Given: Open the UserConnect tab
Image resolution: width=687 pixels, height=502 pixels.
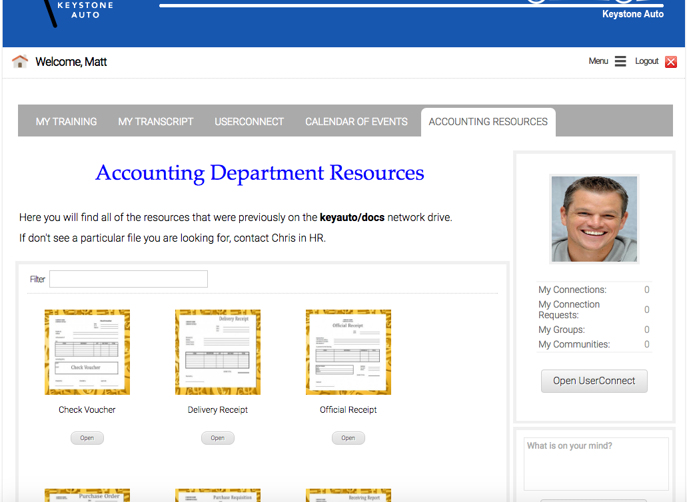Looking at the screenshot, I should click(x=249, y=122).
